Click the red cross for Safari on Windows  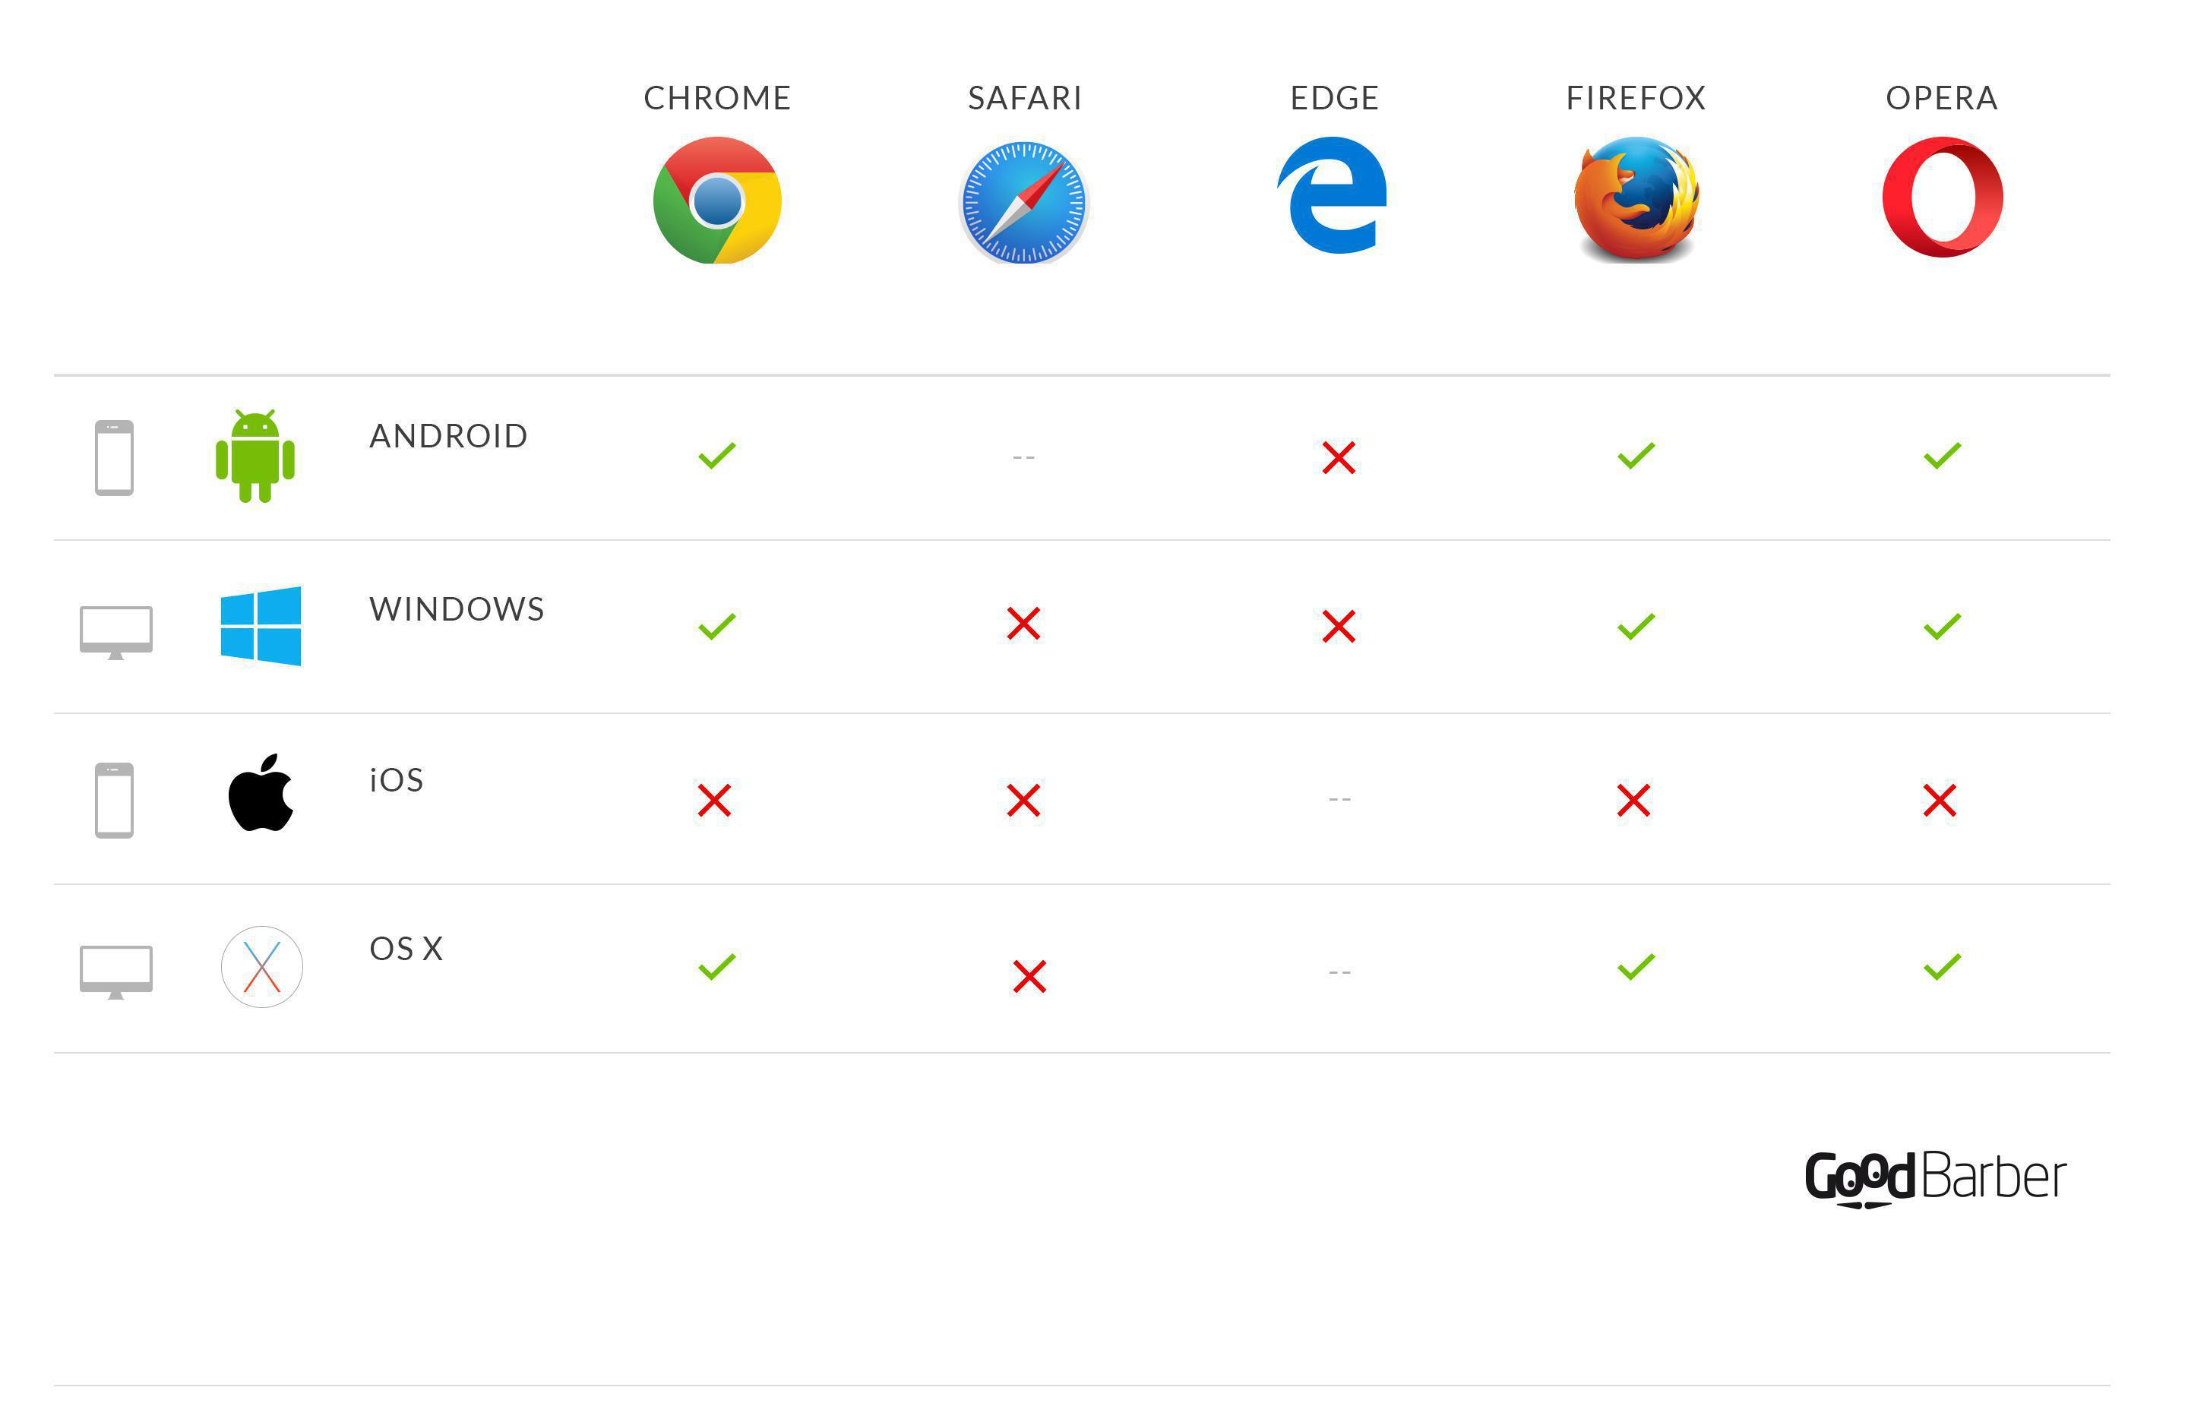(x=1024, y=624)
